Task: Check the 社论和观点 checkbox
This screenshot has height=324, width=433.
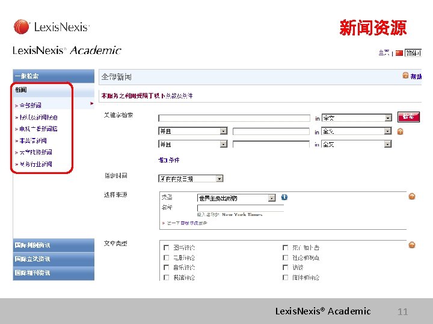Action: click(285, 257)
